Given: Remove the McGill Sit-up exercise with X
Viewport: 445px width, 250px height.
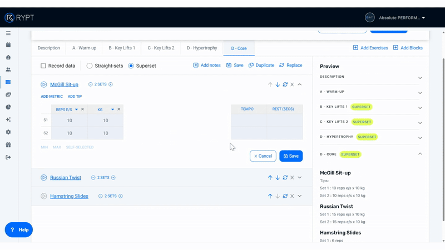Looking at the screenshot, I should (x=292, y=84).
